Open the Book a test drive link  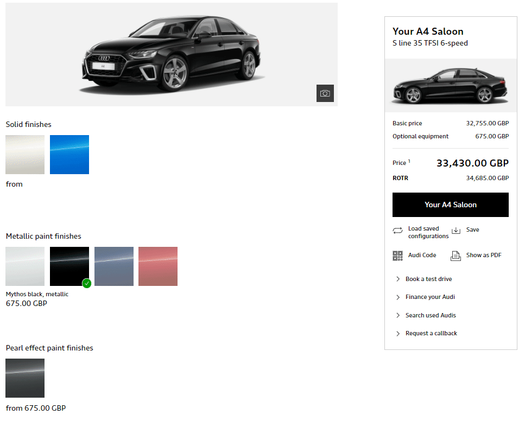[428, 279]
